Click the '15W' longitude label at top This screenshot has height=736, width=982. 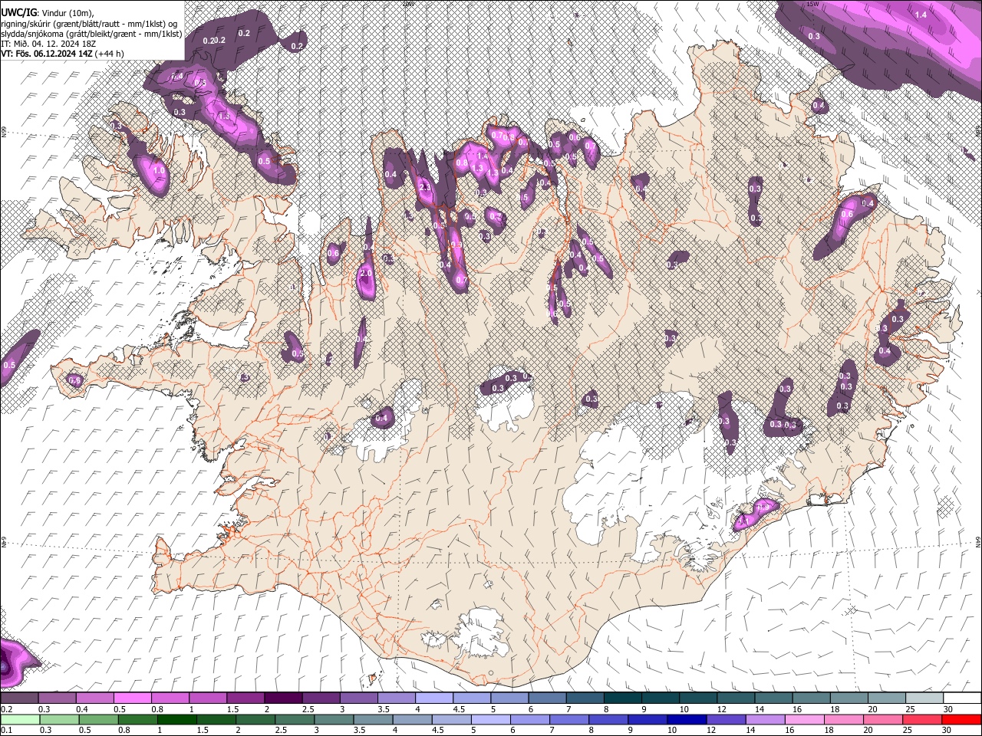pos(812,4)
